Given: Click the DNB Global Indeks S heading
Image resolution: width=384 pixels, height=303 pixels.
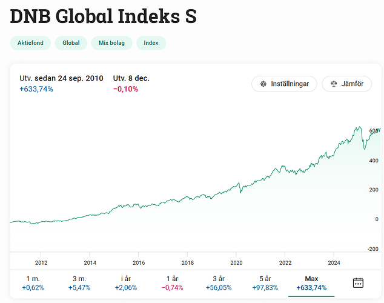Looking at the screenshot, I should [x=104, y=16].
